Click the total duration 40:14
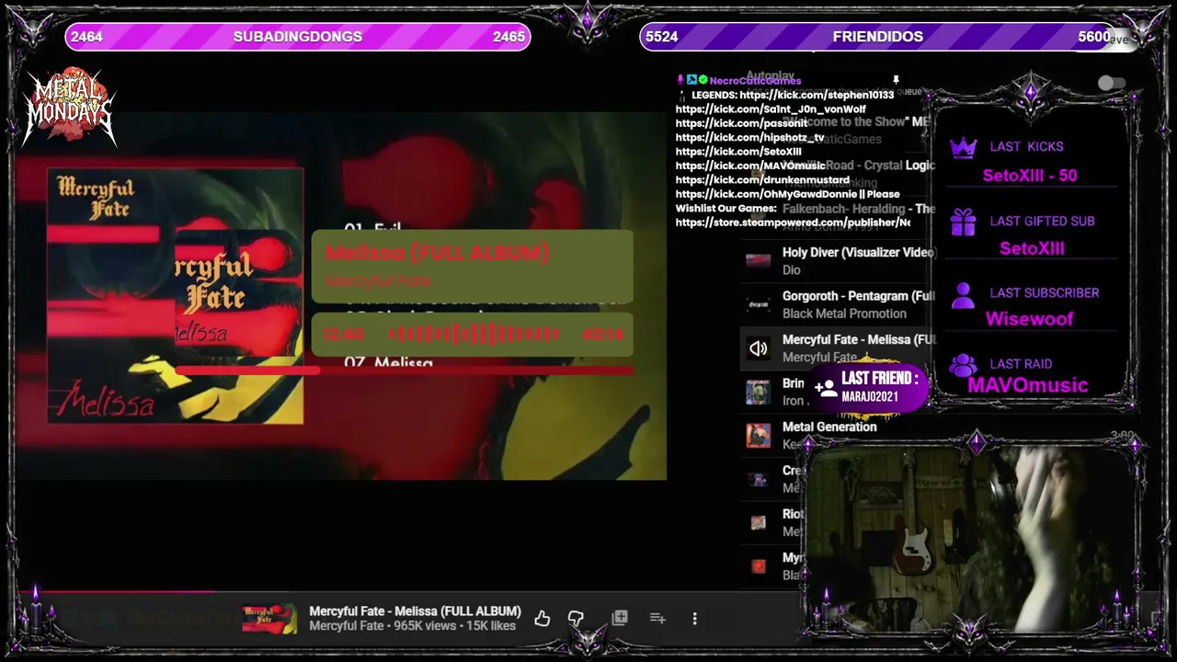The width and height of the screenshot is (1177, 662). tap(603, 335)
